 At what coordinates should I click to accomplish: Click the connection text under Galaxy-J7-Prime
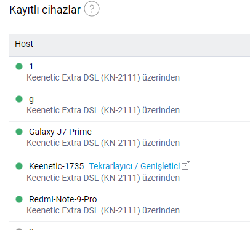(103, 143)
